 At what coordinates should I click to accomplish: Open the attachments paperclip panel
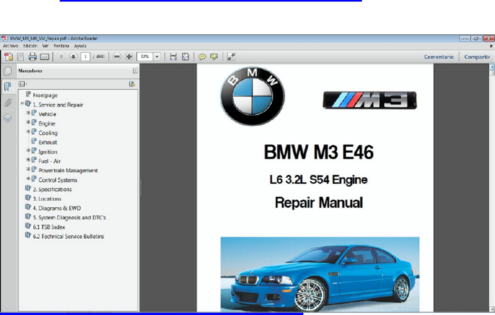tap(7, 102)
